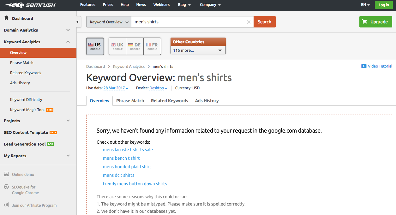This screenshot has height=215, width=396.
Task: Open Help in the top menu
Action: click(x=125, y=5)
